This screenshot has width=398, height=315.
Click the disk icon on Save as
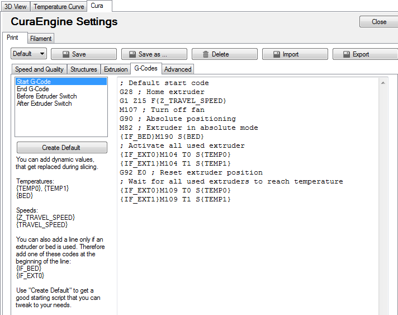[132, 54]
